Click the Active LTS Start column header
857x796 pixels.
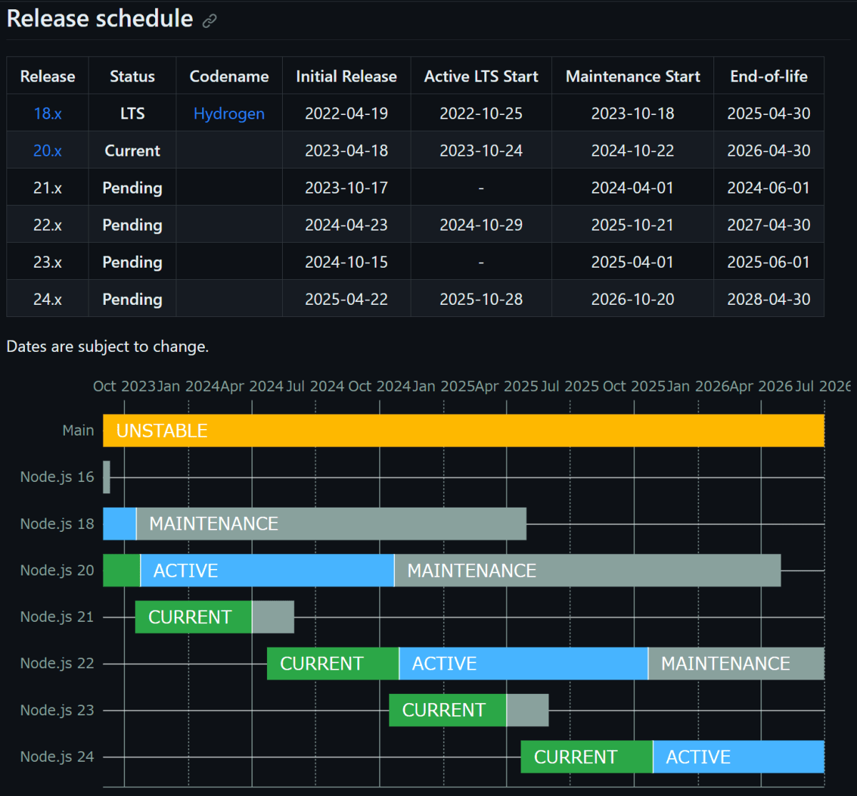pos(481,76)
